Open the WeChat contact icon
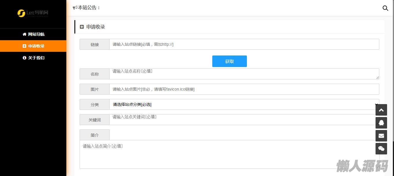 pyautogui.click(x=381, y=149)
